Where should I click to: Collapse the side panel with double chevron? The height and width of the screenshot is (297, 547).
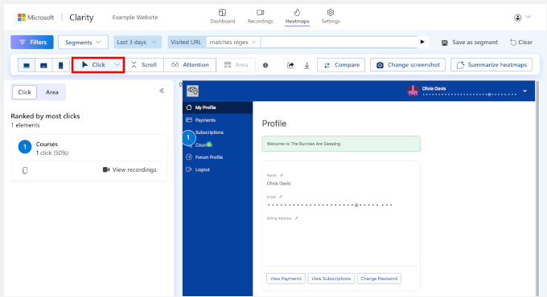point(162,91)
